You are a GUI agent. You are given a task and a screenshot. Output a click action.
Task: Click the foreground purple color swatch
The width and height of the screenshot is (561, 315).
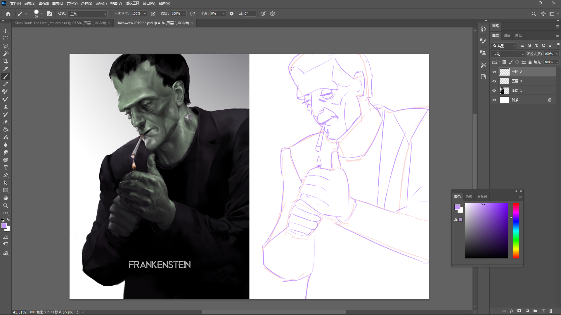(x=4, y=226)
